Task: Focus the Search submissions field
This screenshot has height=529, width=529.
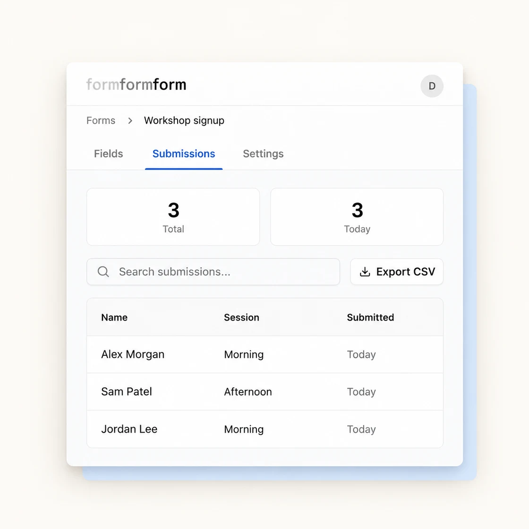Action: click(x=213, y=272)
